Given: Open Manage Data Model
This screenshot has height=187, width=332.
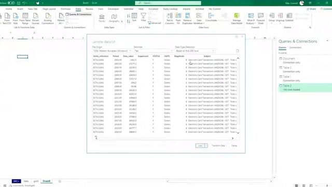Looking at the screenshot, I should [237, 19].
